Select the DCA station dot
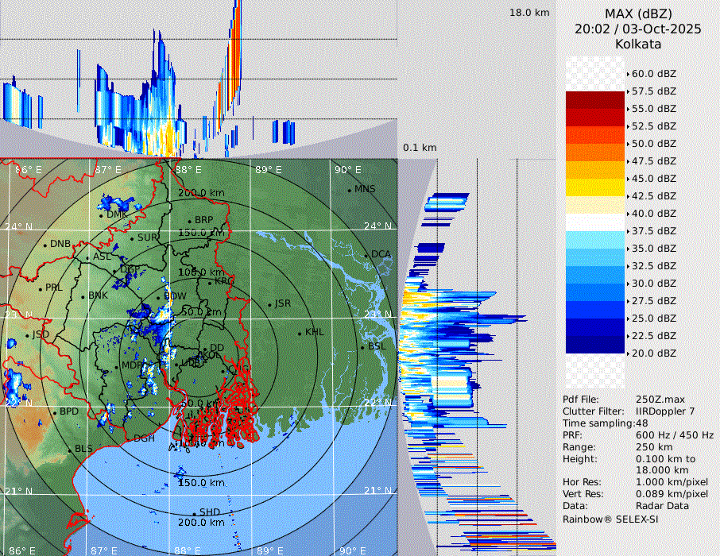The height and width of the screenshot is (556, 720). (x=367, y=255)
